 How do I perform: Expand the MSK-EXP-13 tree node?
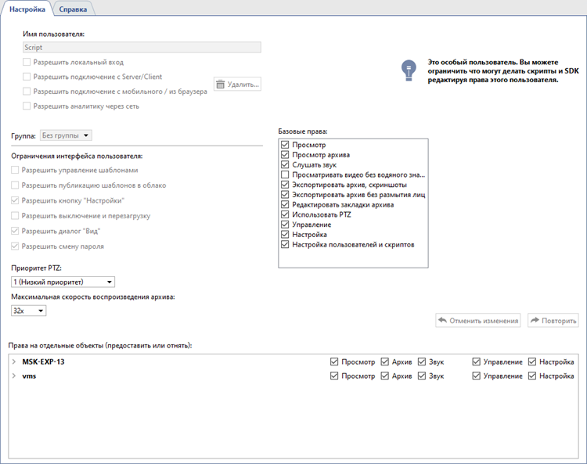coord(14,361)
